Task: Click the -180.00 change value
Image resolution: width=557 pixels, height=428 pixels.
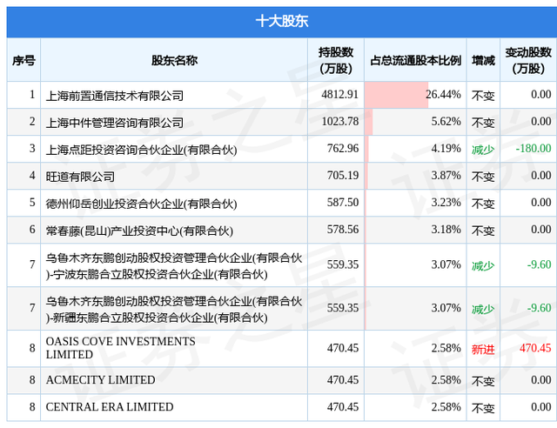Action: point(533,149)
